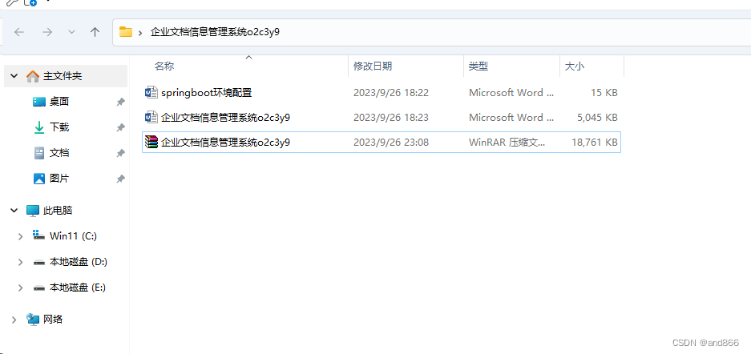Click date 2023/9/26 18:22

391,92
